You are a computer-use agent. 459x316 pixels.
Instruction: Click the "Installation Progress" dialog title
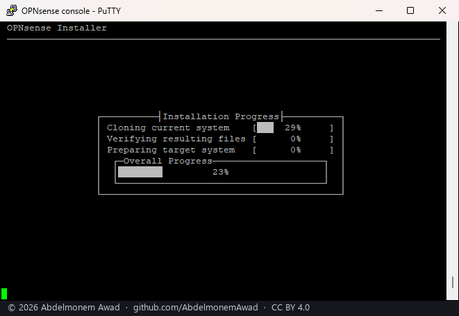[x=221, y=116]
